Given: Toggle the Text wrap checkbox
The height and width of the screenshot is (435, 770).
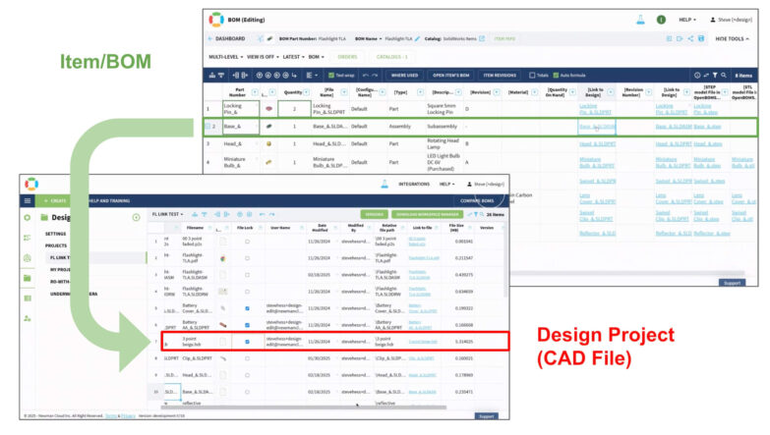Looking at the screenshot, I should click(x=331, y=75).
